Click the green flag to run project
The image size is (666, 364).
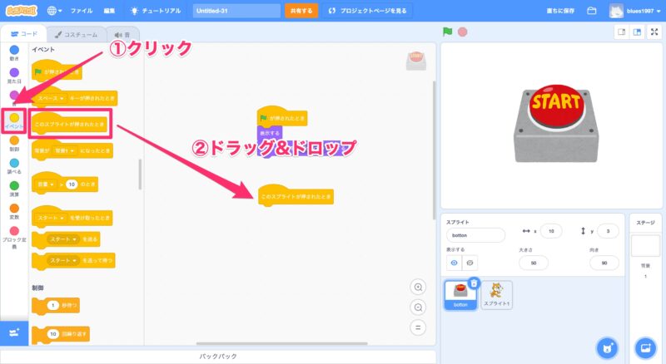(x=447, y=32)
